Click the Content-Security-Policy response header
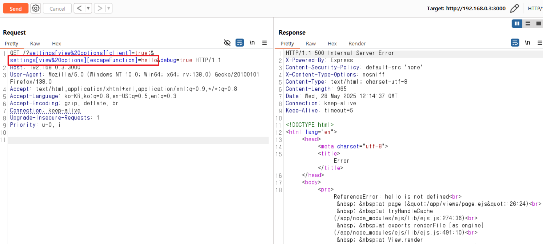The width and height of the screenshot is (543, 244). [x=354, y=67]
